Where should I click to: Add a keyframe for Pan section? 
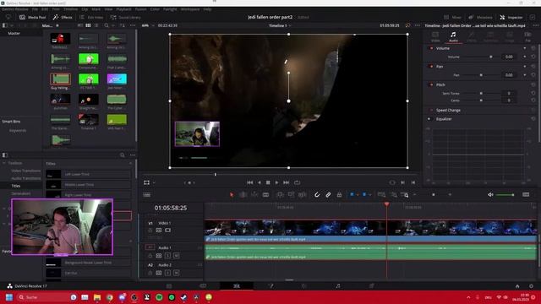click(525, 67)
